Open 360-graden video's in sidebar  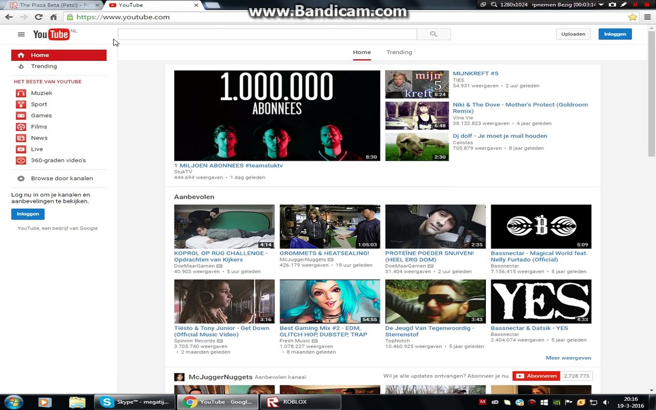coord(58,160)
